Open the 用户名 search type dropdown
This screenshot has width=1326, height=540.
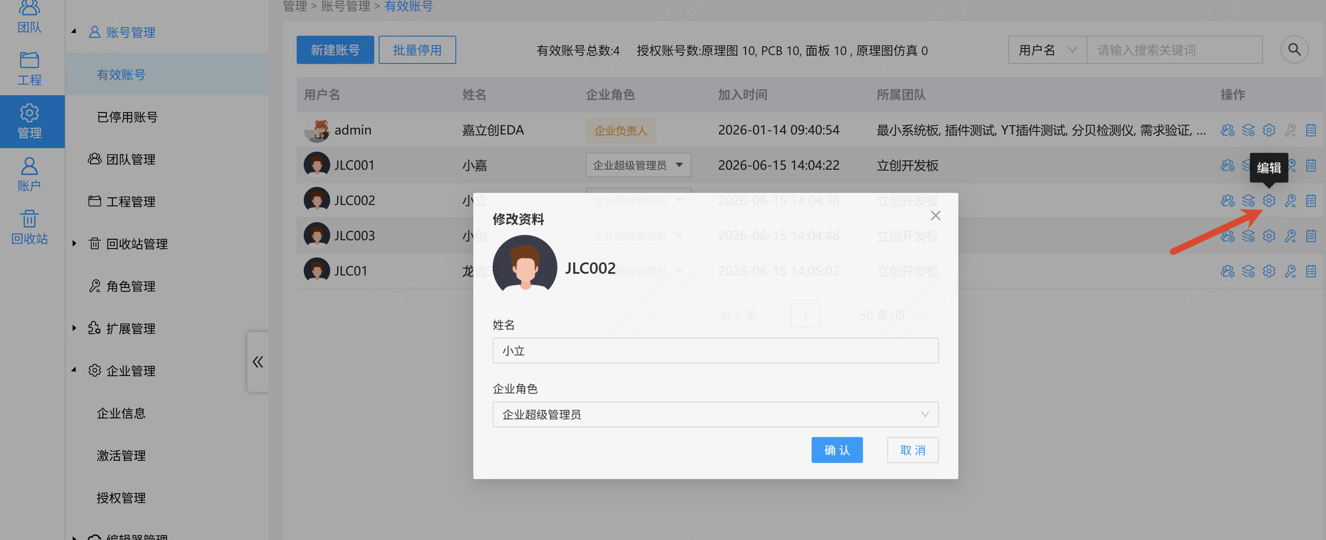click(x=1047, y=50)
